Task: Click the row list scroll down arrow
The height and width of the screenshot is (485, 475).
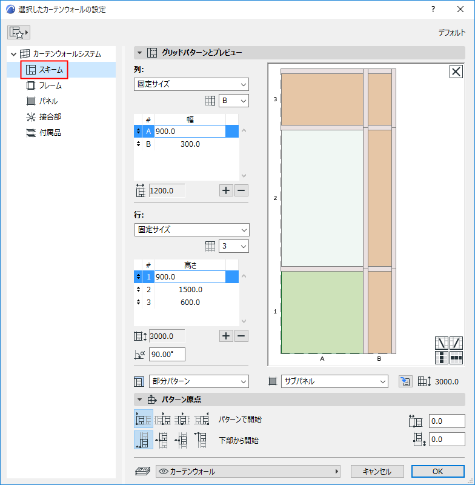Action: coord(244,321)
